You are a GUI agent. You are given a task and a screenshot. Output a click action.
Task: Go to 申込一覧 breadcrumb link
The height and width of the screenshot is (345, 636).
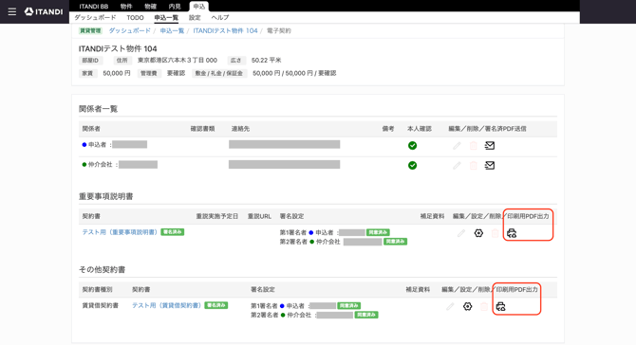coord(172,30)
